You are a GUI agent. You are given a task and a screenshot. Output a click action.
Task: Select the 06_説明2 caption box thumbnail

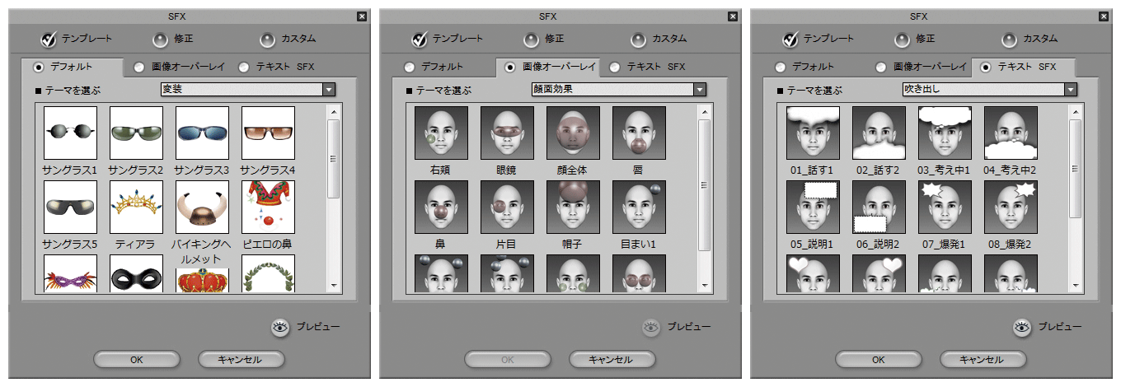click(x=878, y=207)
